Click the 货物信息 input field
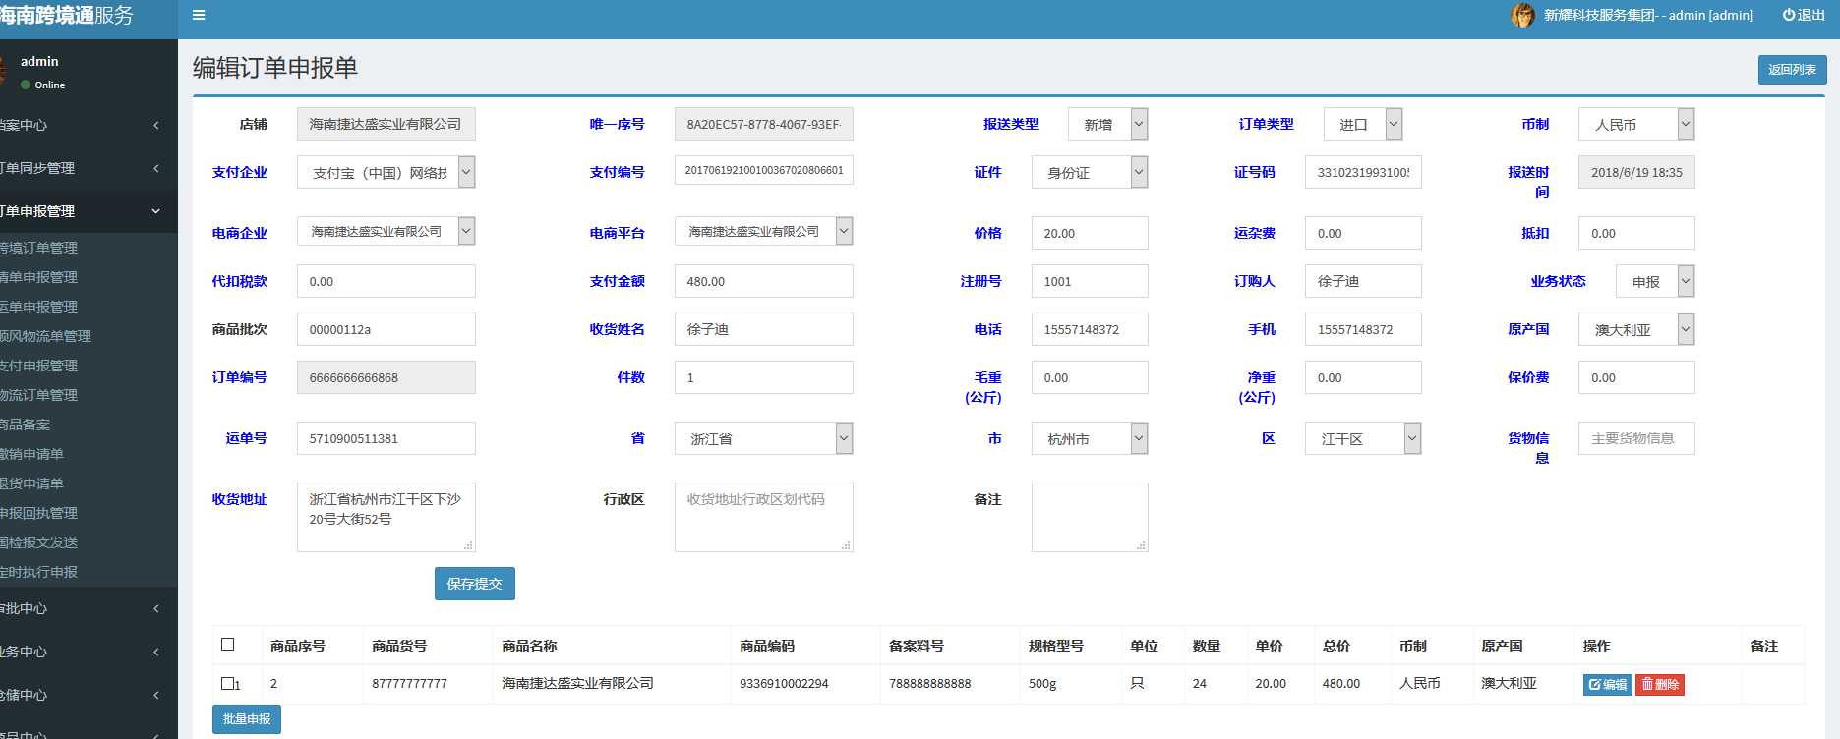The height and width of the screenshot is (739, 1840). (1636, 438)
